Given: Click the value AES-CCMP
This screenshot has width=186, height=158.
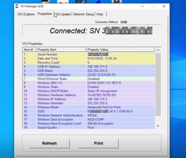Looking at the screenshot, I should click(x=96, y=119).
